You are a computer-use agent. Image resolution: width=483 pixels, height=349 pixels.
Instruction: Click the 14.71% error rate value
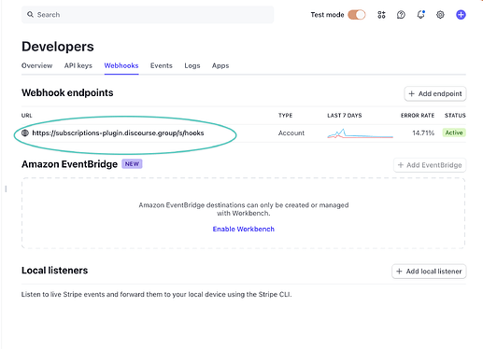point(423,133)
